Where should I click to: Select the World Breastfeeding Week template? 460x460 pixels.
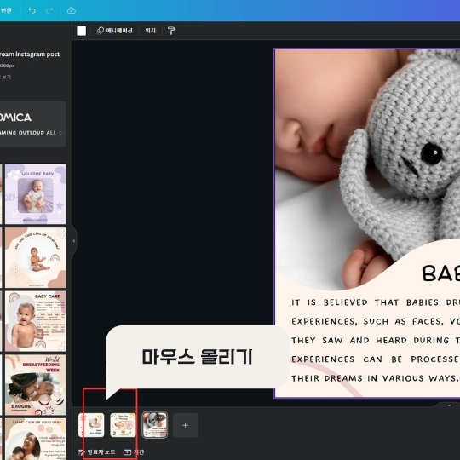tap(35, 385)
